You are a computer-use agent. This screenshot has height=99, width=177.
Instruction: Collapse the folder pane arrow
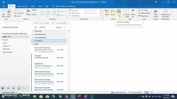[28, 21]
